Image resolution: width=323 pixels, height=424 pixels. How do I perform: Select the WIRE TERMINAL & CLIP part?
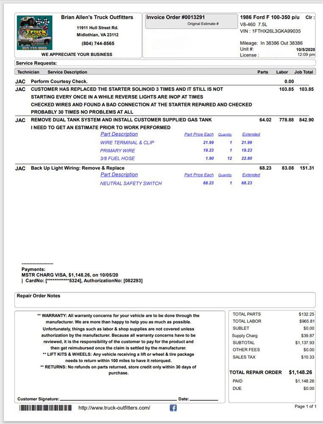127,142
